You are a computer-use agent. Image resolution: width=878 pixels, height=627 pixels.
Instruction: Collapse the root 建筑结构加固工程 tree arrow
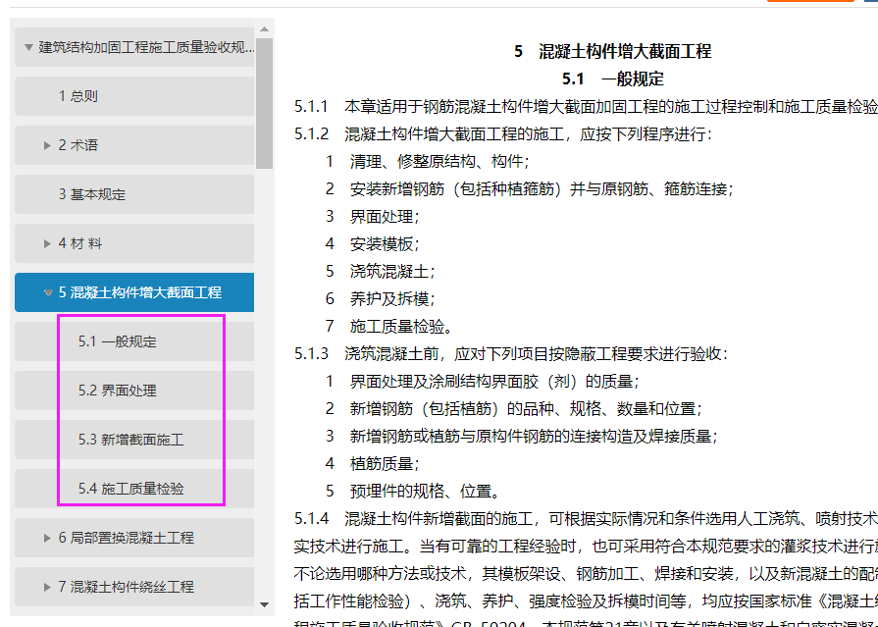pyautogui.click(x=27, y=47)
